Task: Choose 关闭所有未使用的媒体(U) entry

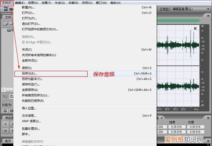Action: pos(85,55)
